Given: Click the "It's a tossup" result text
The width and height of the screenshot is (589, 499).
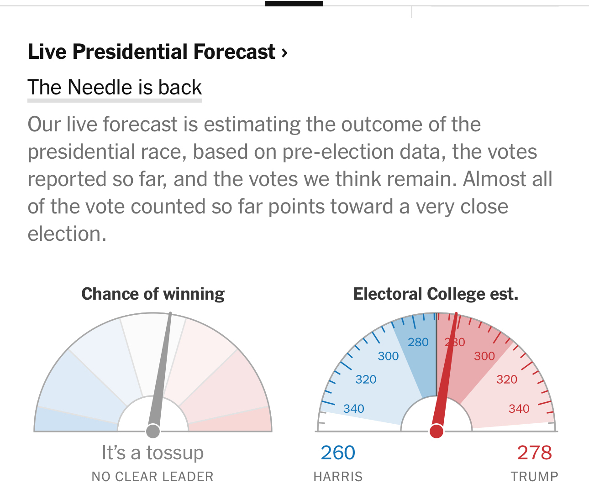Looking at the screenshot, I should coord(153,453).
